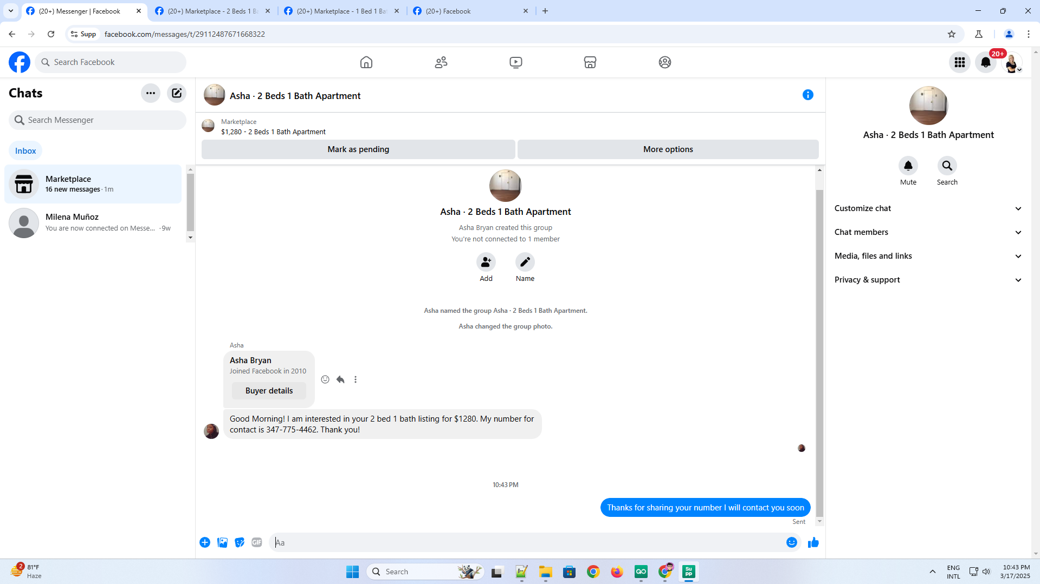Click the address bar URL
Screen dimensions: 1040x584
(185, 34)
